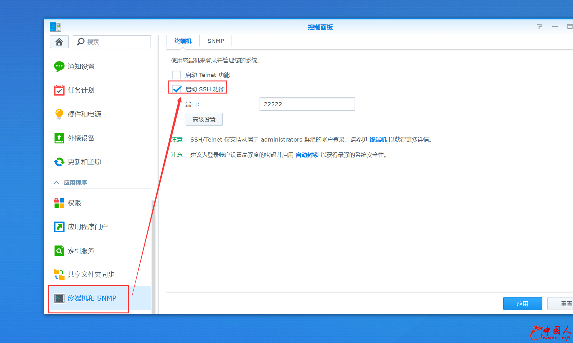Open Indexing Service (索引服务) icon
Screen dimensions: 573x343
59,251
